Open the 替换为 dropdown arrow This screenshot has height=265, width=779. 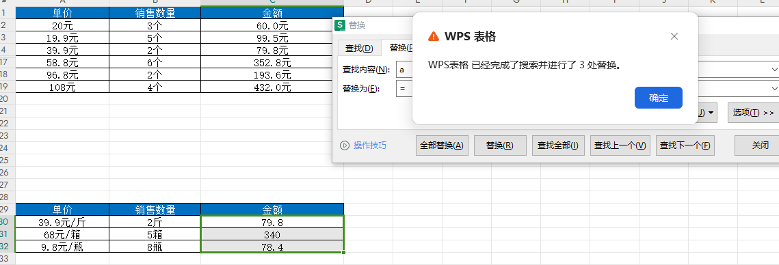774,89
